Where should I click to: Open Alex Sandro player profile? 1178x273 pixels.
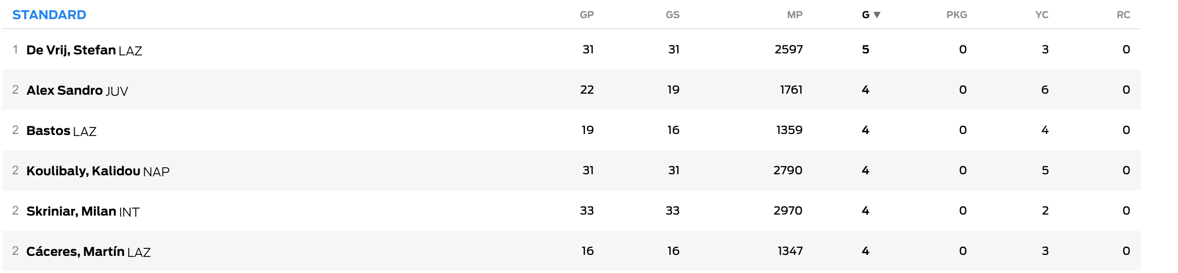click(x=65, y=90)
